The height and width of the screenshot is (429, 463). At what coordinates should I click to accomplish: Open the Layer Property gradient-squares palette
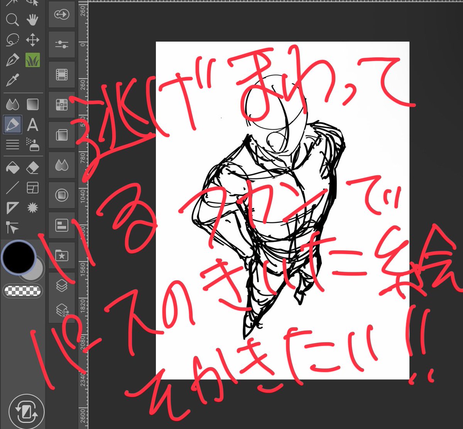coord(62,135)
